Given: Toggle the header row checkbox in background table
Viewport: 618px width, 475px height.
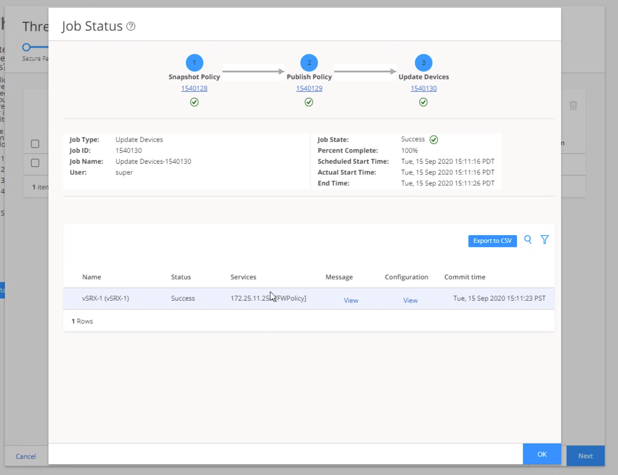Looking at the screenshot, I should [x=35, y=144].
